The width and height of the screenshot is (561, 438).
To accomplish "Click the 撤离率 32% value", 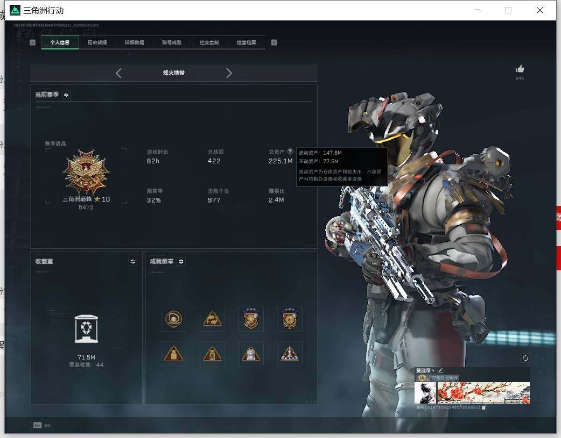I will pyautogui.click(x=154, y=200).
